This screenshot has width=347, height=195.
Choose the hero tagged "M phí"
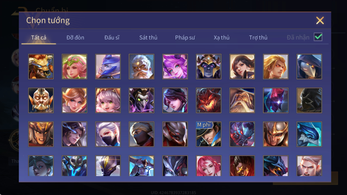209,134
